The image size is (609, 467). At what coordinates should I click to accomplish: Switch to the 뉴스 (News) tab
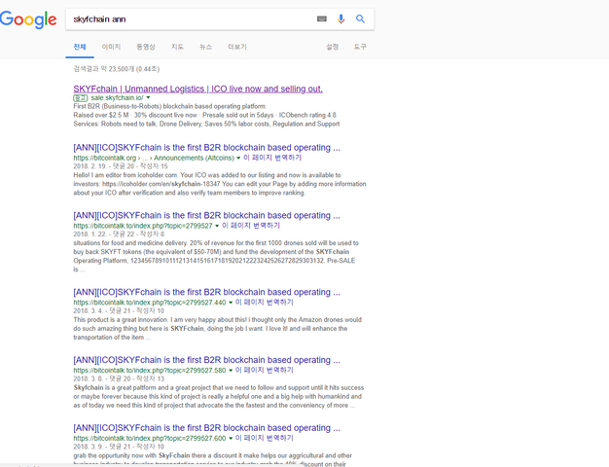[x=206, y=47]
